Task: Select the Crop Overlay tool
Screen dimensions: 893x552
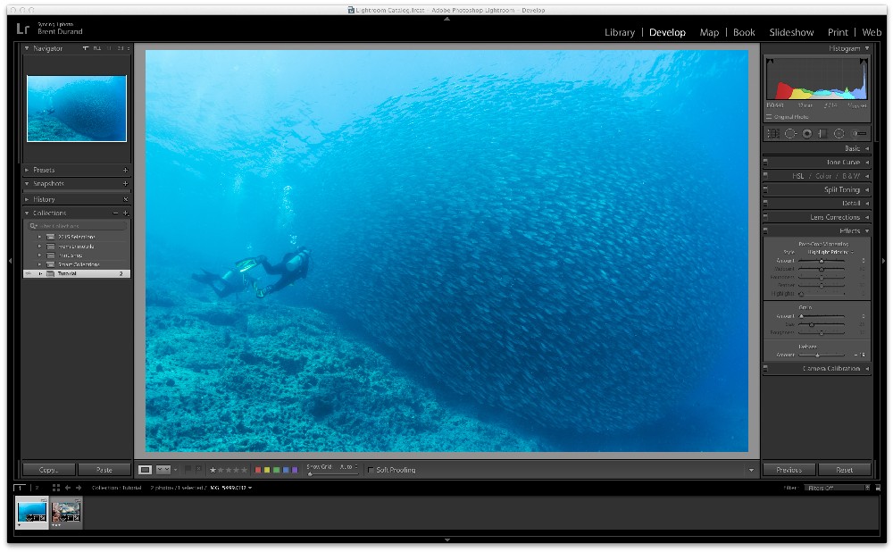Action: (x=773, y=134)
